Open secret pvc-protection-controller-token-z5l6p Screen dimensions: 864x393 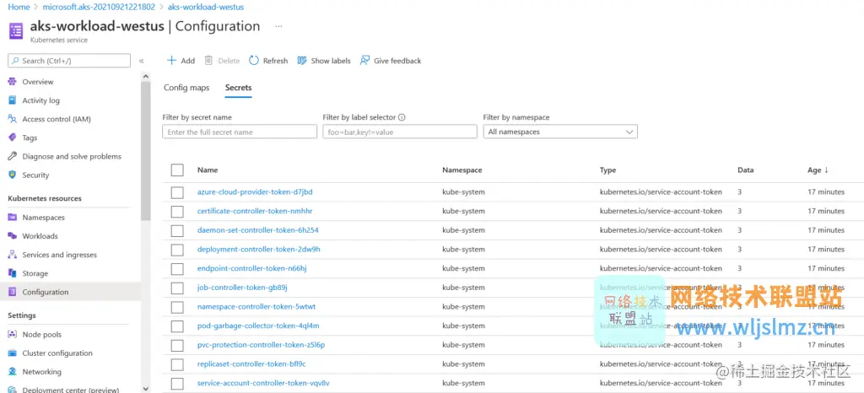tap(262, 345)
